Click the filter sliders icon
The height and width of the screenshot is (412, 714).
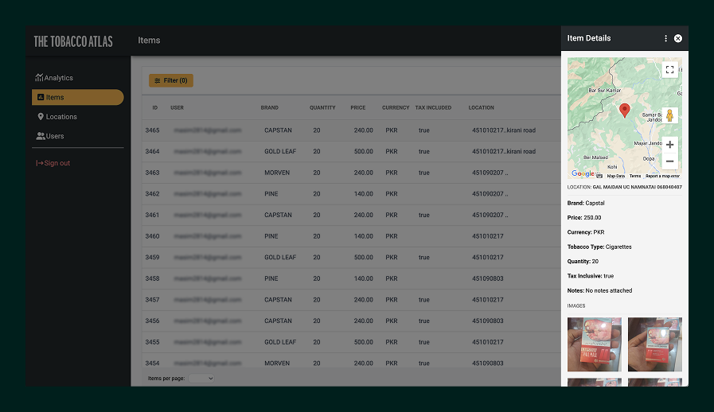coord(157,80)
